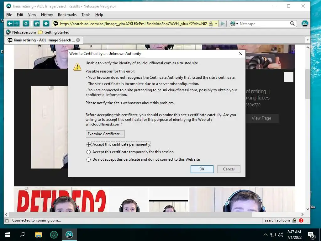Click Cancel in the certificate dialog
This screenshot has height=241, width=321.
coord(229,169)
